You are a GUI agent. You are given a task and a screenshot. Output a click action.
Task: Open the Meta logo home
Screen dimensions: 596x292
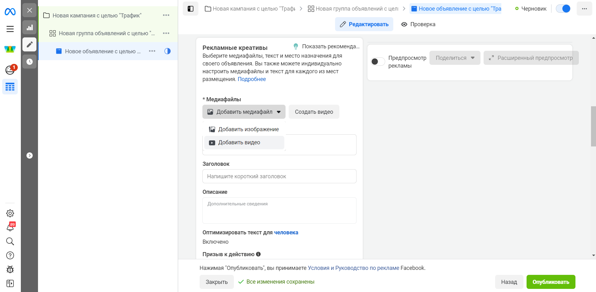[10, 12]
